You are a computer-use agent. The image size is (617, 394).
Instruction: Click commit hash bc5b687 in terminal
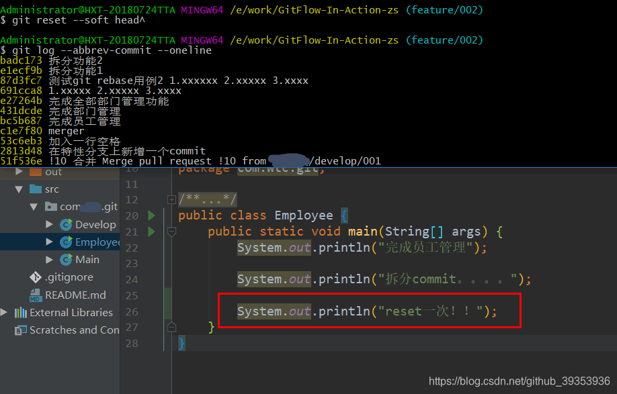(21, 121)
